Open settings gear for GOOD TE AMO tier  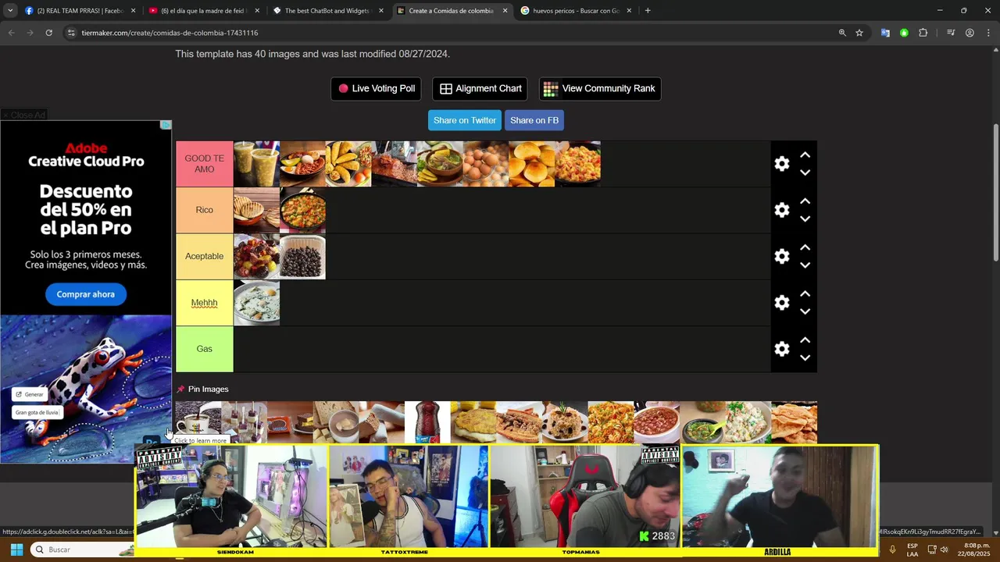(x=781, y=164)
